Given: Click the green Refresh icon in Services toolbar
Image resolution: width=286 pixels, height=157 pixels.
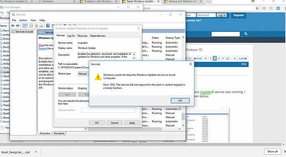Looking at the screenshot, I should click(36, 26).
